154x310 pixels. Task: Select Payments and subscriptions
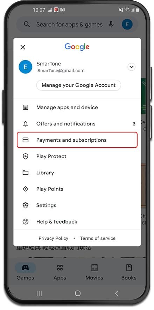coord(77,140)
